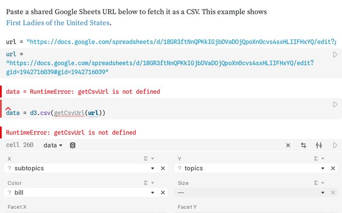Click the getCsvUrl function in code
The image size is (342, 213).
point(69,113)
